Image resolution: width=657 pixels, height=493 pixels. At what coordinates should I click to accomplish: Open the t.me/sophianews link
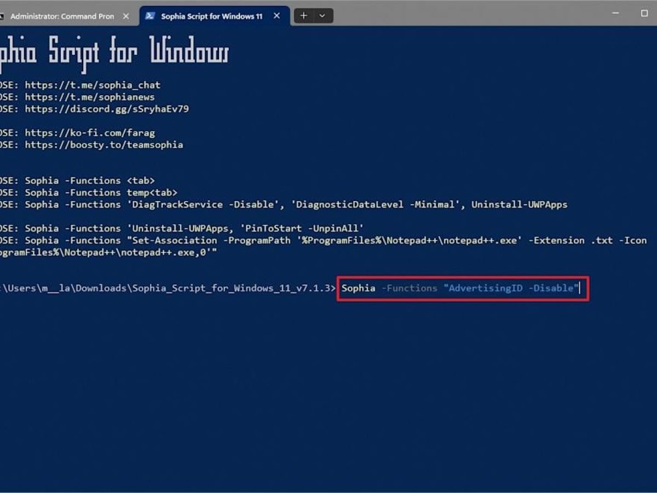click(90, 97)
